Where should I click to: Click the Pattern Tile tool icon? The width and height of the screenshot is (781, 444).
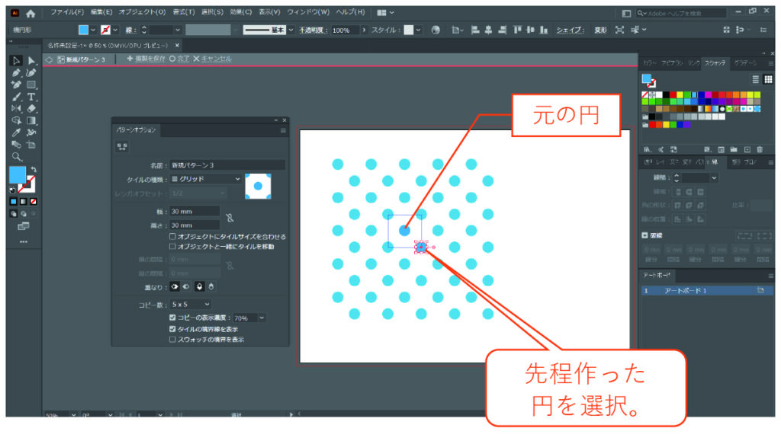click(122, 146)
